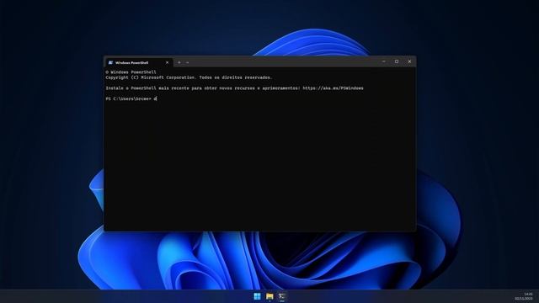Image resolution: width=539 pixels, height=303 pixels.
Task: Open a new terminal tab
Action: click(x=179, y=62)
